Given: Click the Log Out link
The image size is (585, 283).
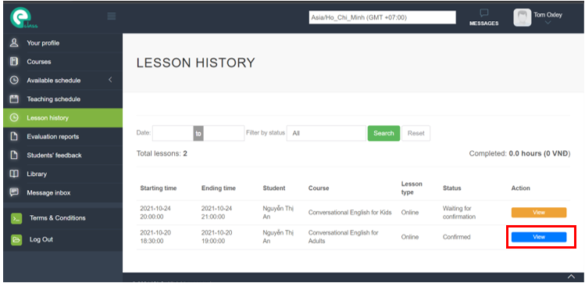Looking at the screenshot, I should (41, 239).
